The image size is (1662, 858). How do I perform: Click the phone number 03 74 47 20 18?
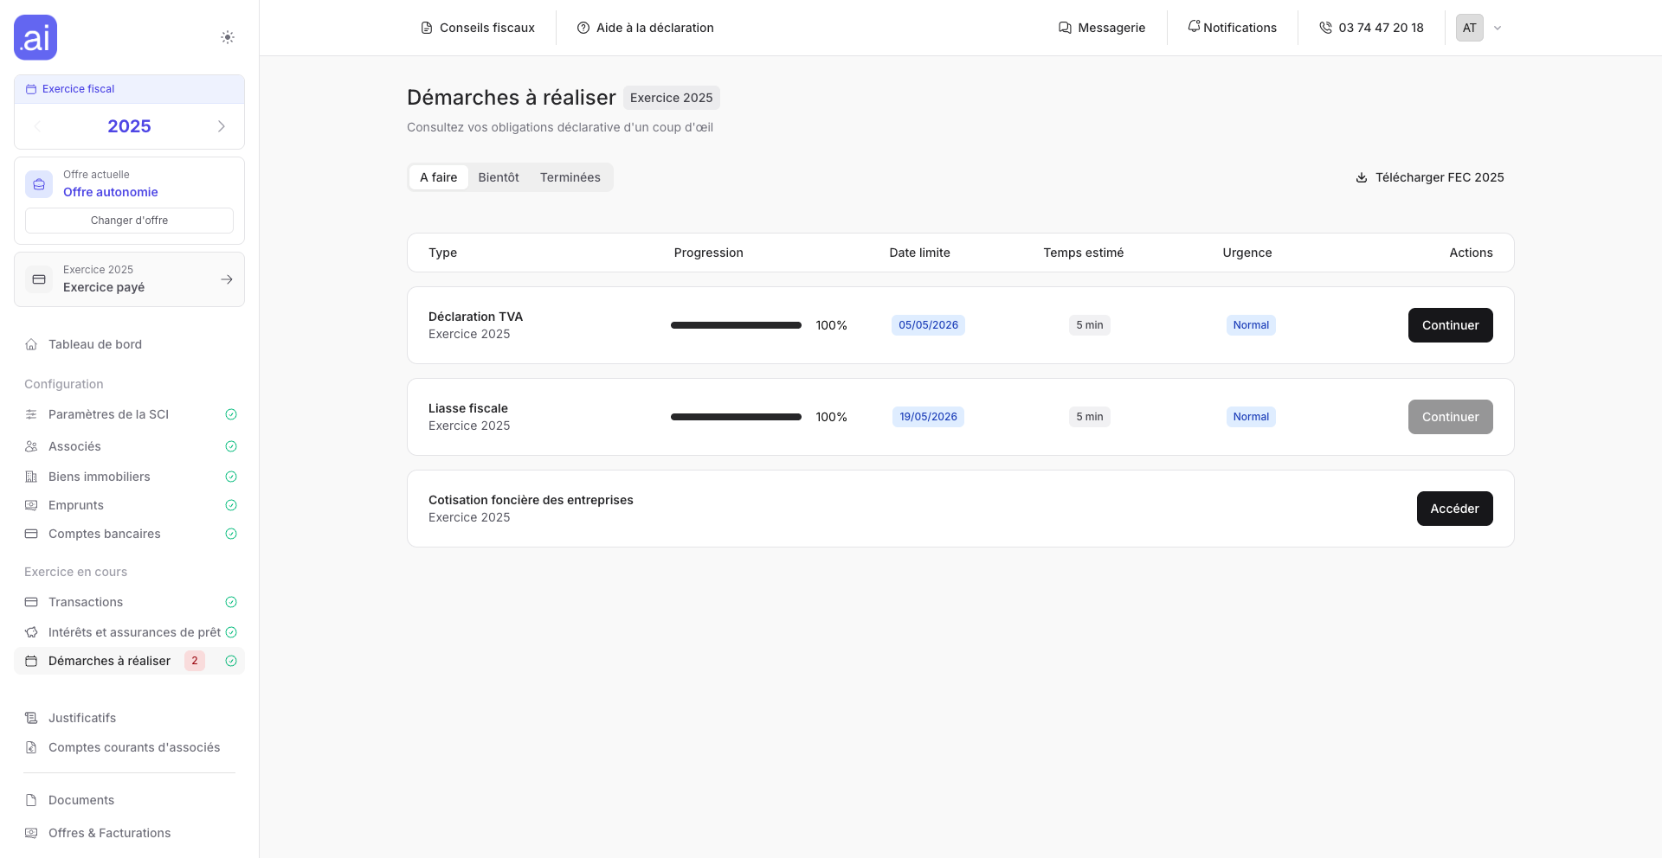pos(1380,28)
